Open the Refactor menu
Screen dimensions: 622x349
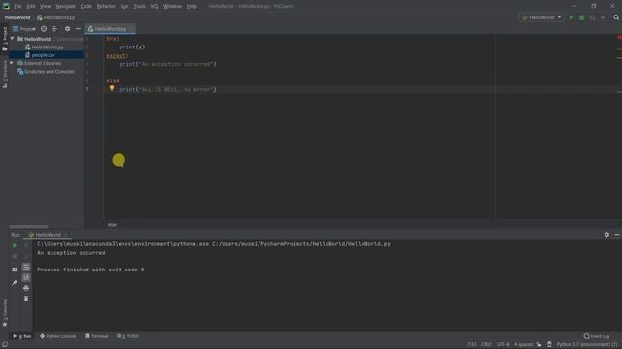point(106,7)
